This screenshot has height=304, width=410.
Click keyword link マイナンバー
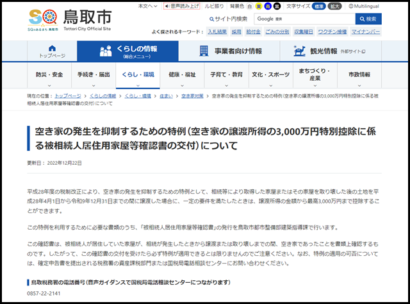(x=365, y=31)
